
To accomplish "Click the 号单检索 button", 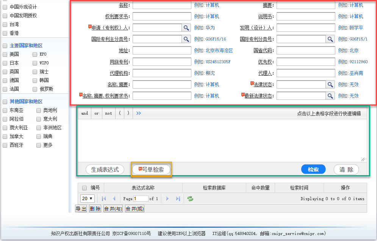I will point(151,169).
